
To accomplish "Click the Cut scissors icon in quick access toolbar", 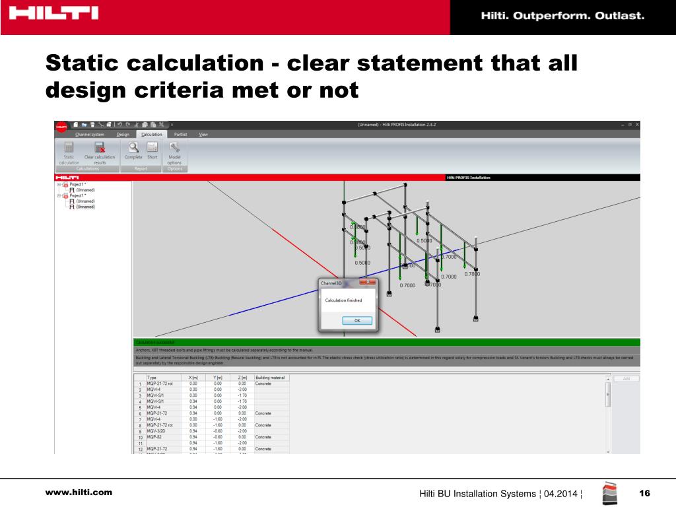I will (x=136, y=125).
